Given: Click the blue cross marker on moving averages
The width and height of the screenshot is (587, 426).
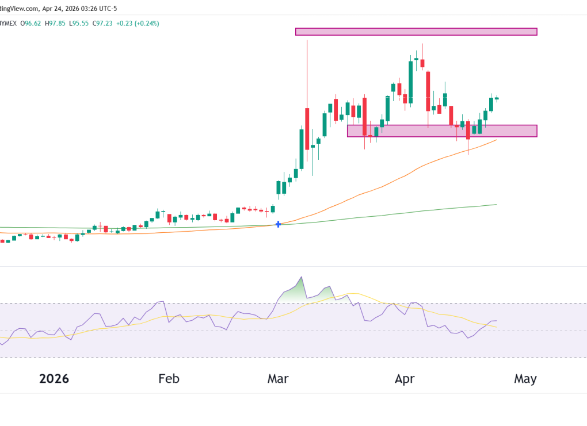Looking at the screenshot, I should click(x=279, y=224).
